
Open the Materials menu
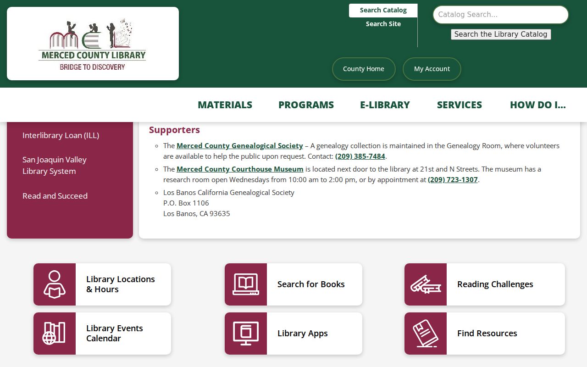pyautogui.click(x=225, y=105)
